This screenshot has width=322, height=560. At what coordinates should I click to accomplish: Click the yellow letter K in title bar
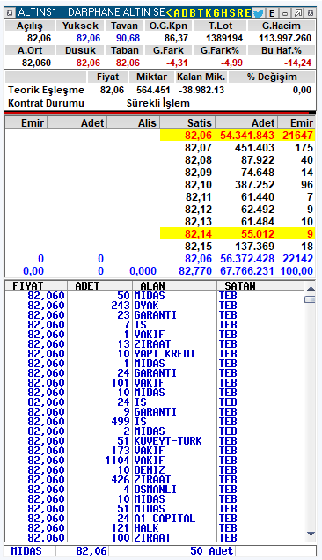pyautogui.click(x=208, y=13)
